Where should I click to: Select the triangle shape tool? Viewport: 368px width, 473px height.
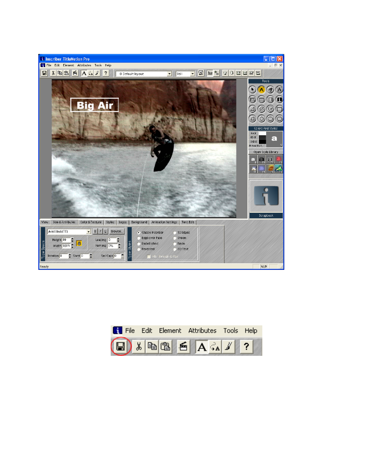pyautogui.click(x=252, y=109)
